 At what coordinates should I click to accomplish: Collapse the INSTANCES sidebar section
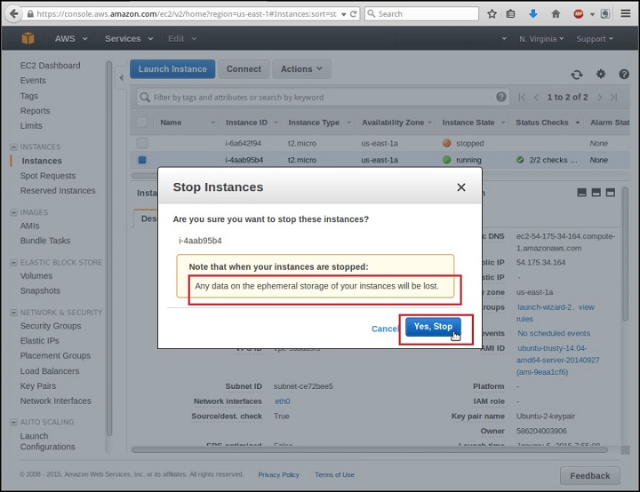click(x=13, y=147)
